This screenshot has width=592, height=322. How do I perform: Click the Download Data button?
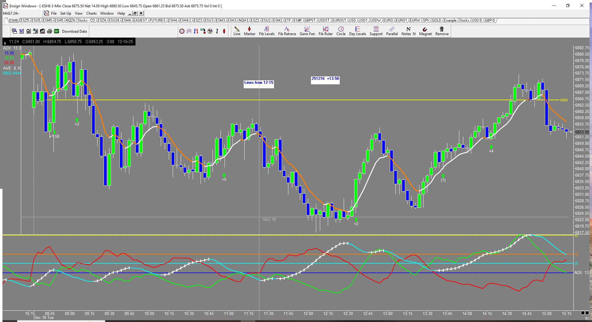click(x=74, y=31)
